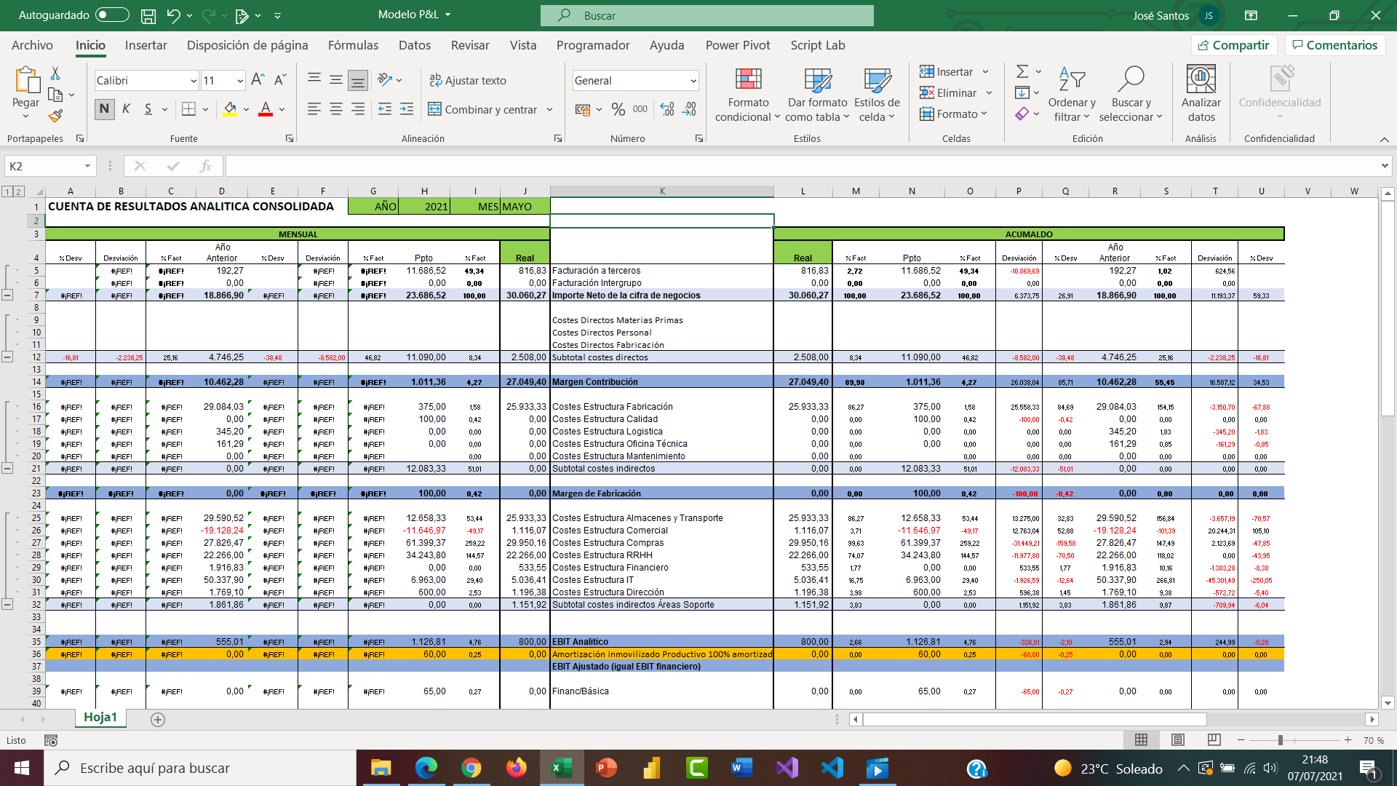Toggle italic K formatting
This screenshot has width=1397, height=786.
pos(127,109)
